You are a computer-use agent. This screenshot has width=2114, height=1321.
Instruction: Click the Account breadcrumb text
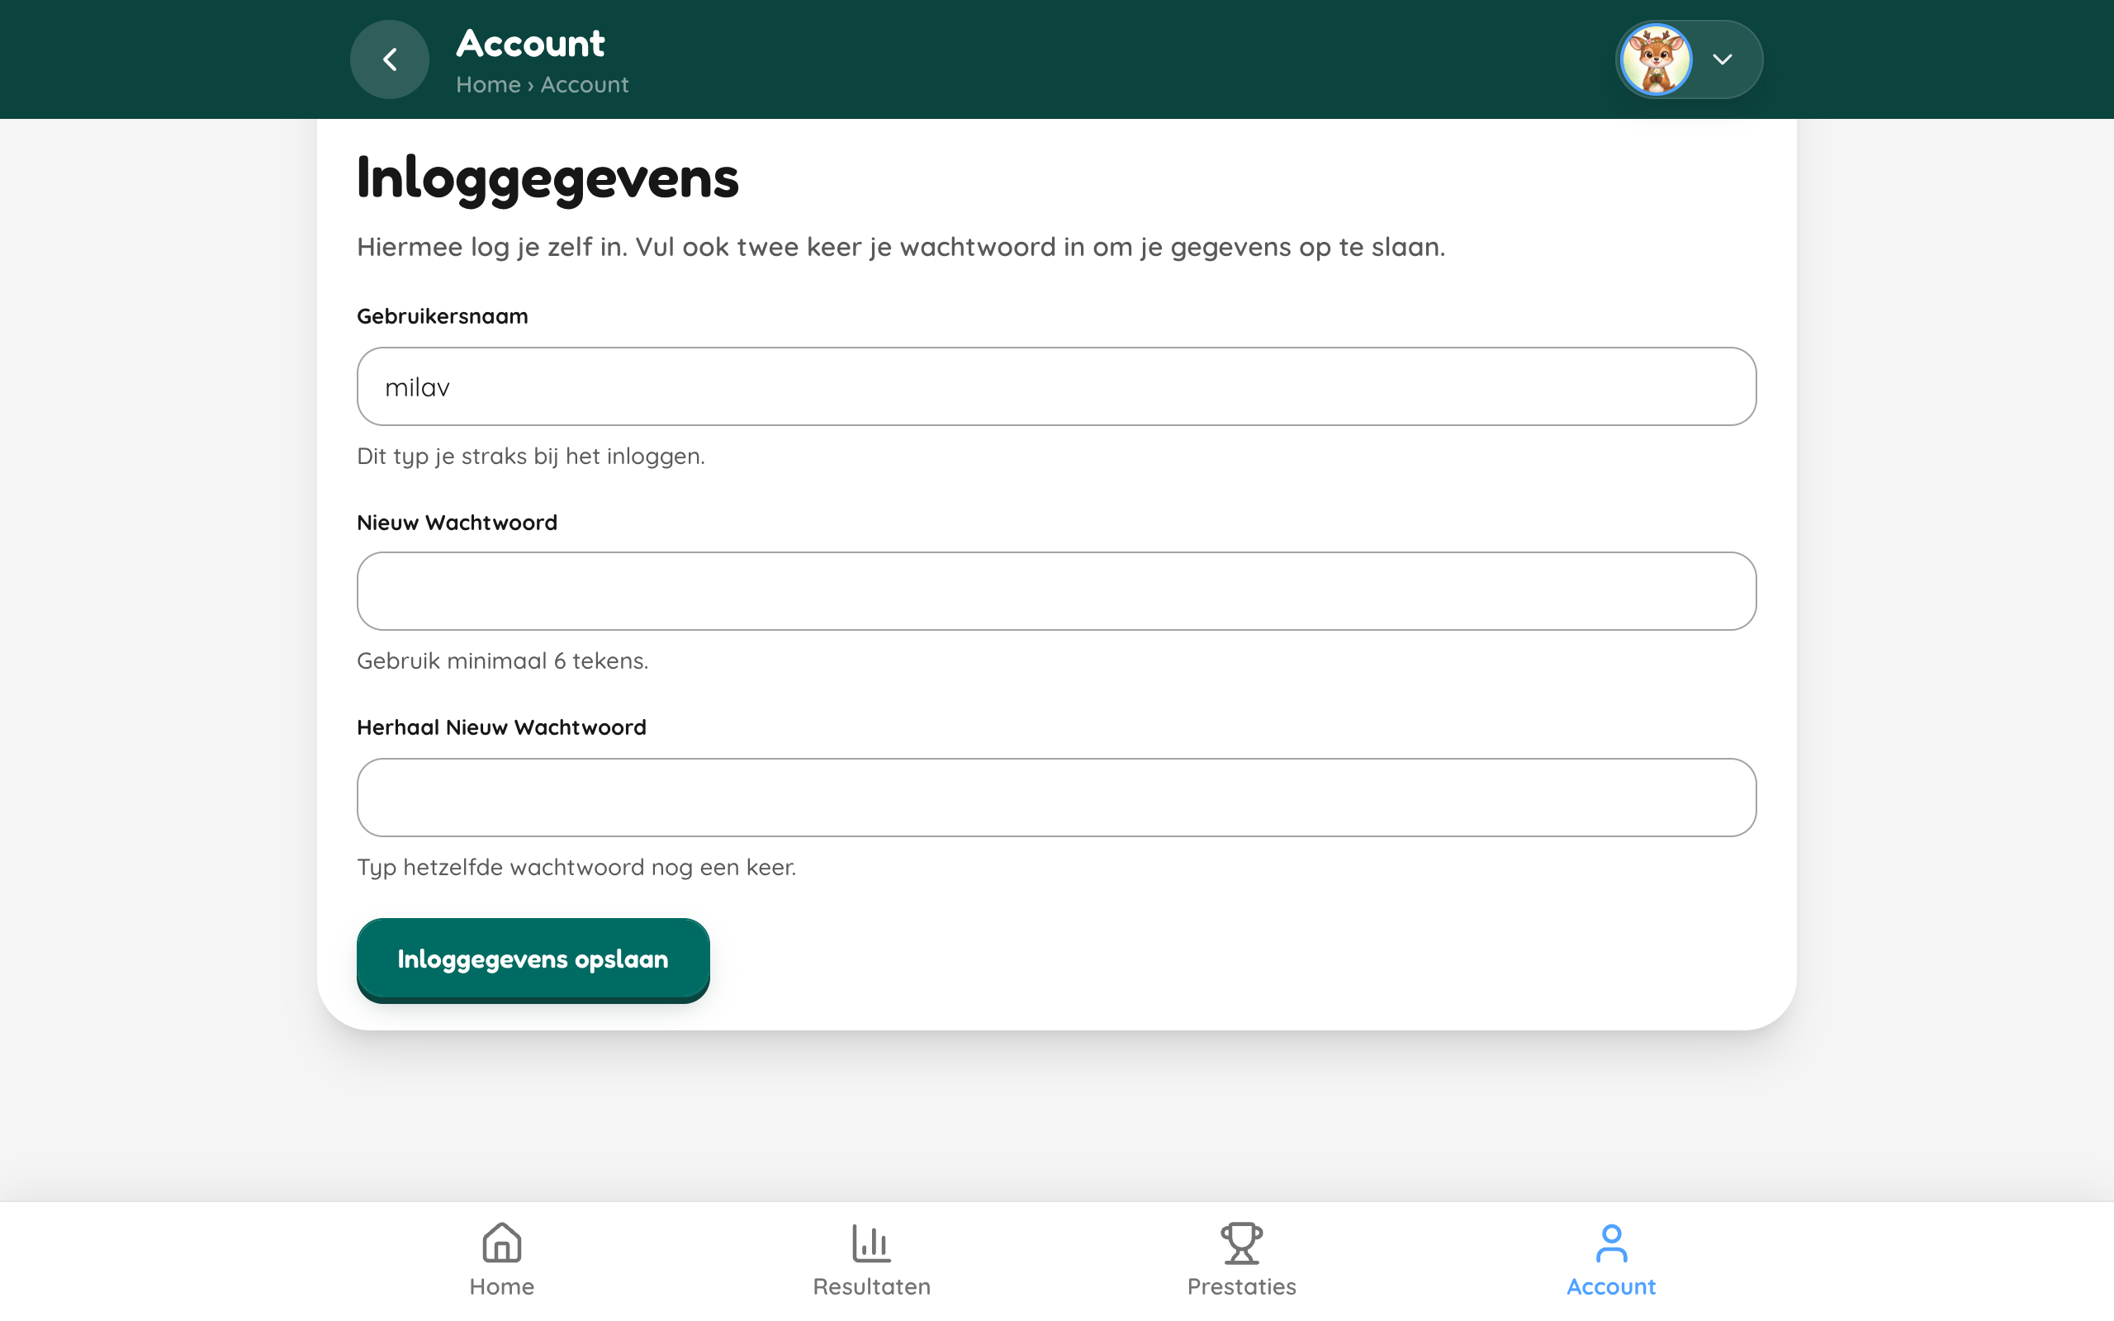coord(585,85)
